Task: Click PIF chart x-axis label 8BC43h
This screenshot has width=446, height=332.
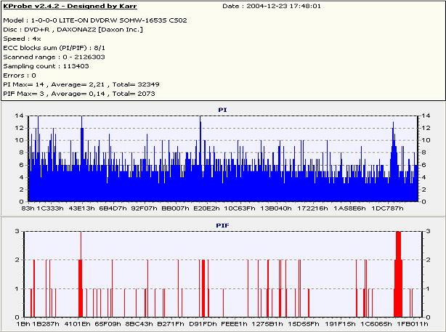Action: (x=139, y=324)
